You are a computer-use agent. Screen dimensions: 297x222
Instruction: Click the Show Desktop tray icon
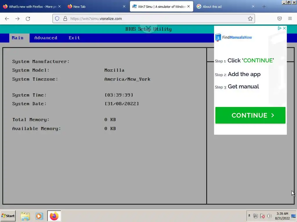294,216
